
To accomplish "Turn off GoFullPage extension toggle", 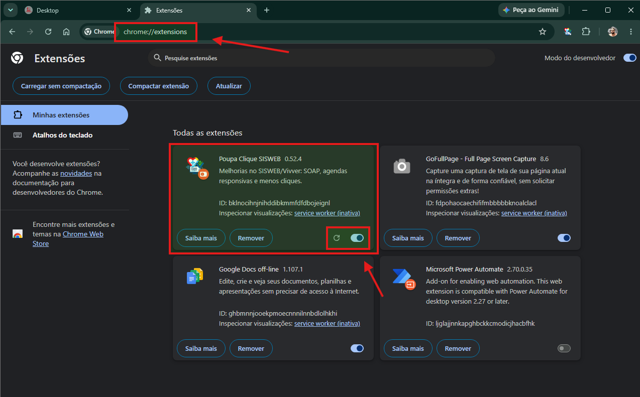I will click(x=564, y=238).
